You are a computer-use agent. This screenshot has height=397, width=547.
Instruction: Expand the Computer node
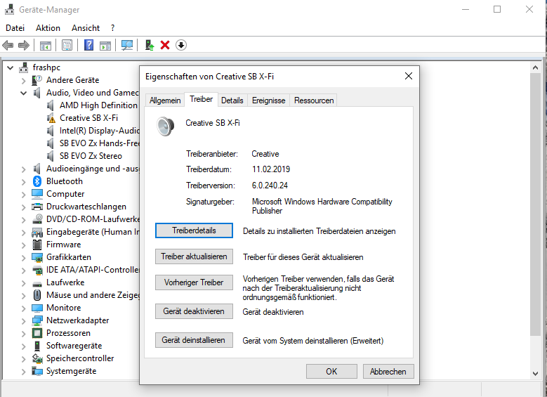coord(23,195)
